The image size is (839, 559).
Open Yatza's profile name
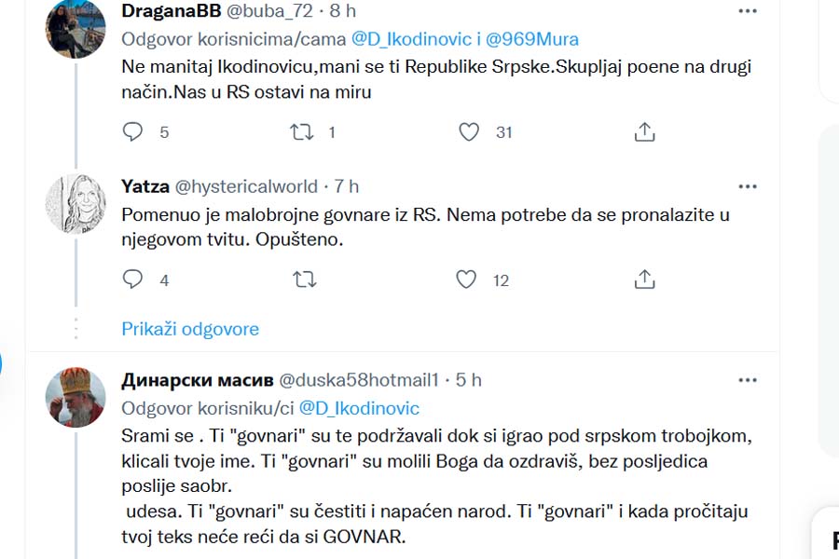[145, 186]
